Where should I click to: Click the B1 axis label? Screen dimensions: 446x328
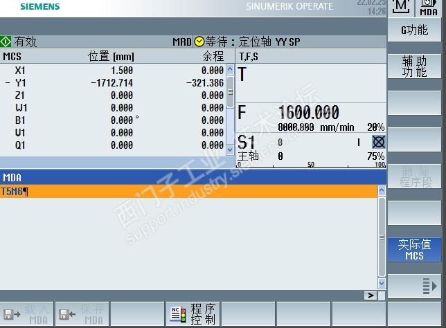pos(20,120)
